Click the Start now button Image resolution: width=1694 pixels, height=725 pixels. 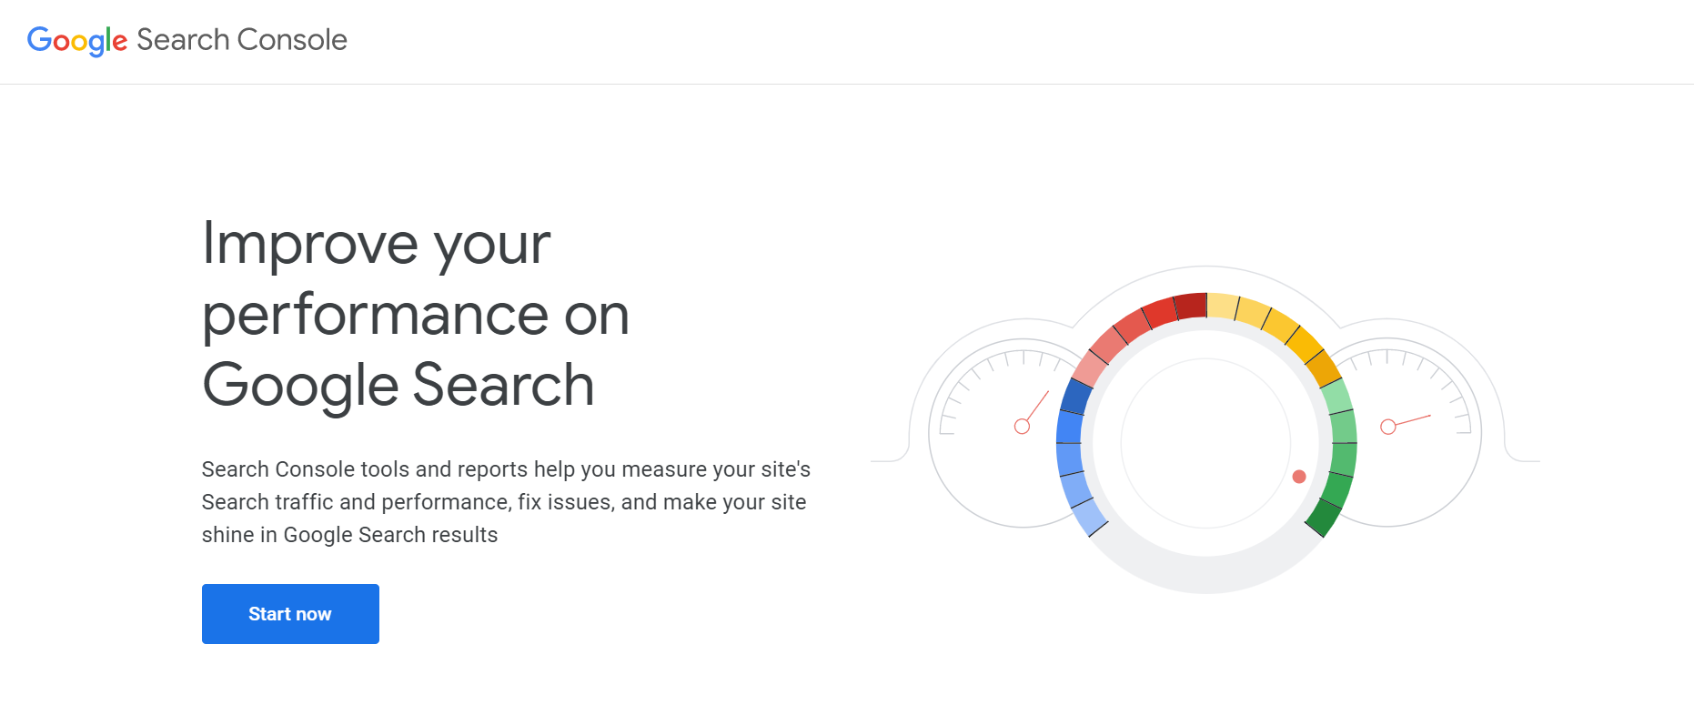pos(290,614)
